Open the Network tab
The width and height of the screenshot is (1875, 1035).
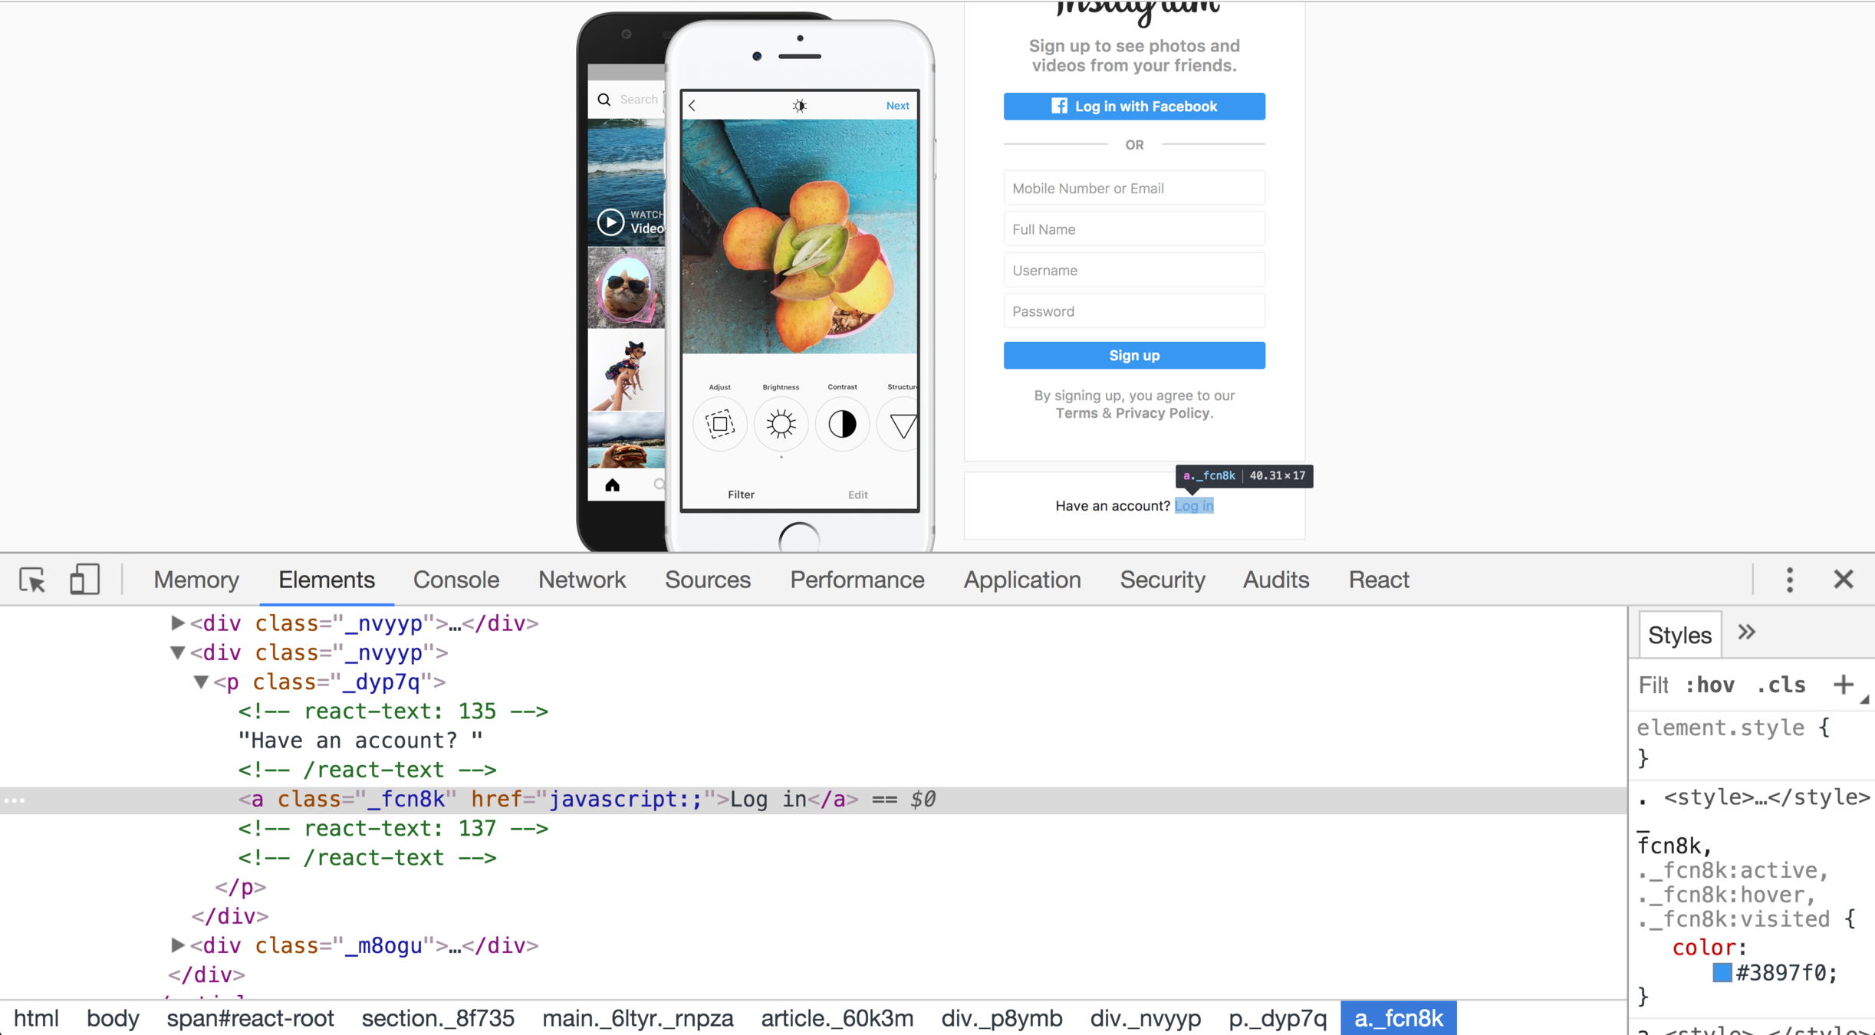click(x=581, y=580)
